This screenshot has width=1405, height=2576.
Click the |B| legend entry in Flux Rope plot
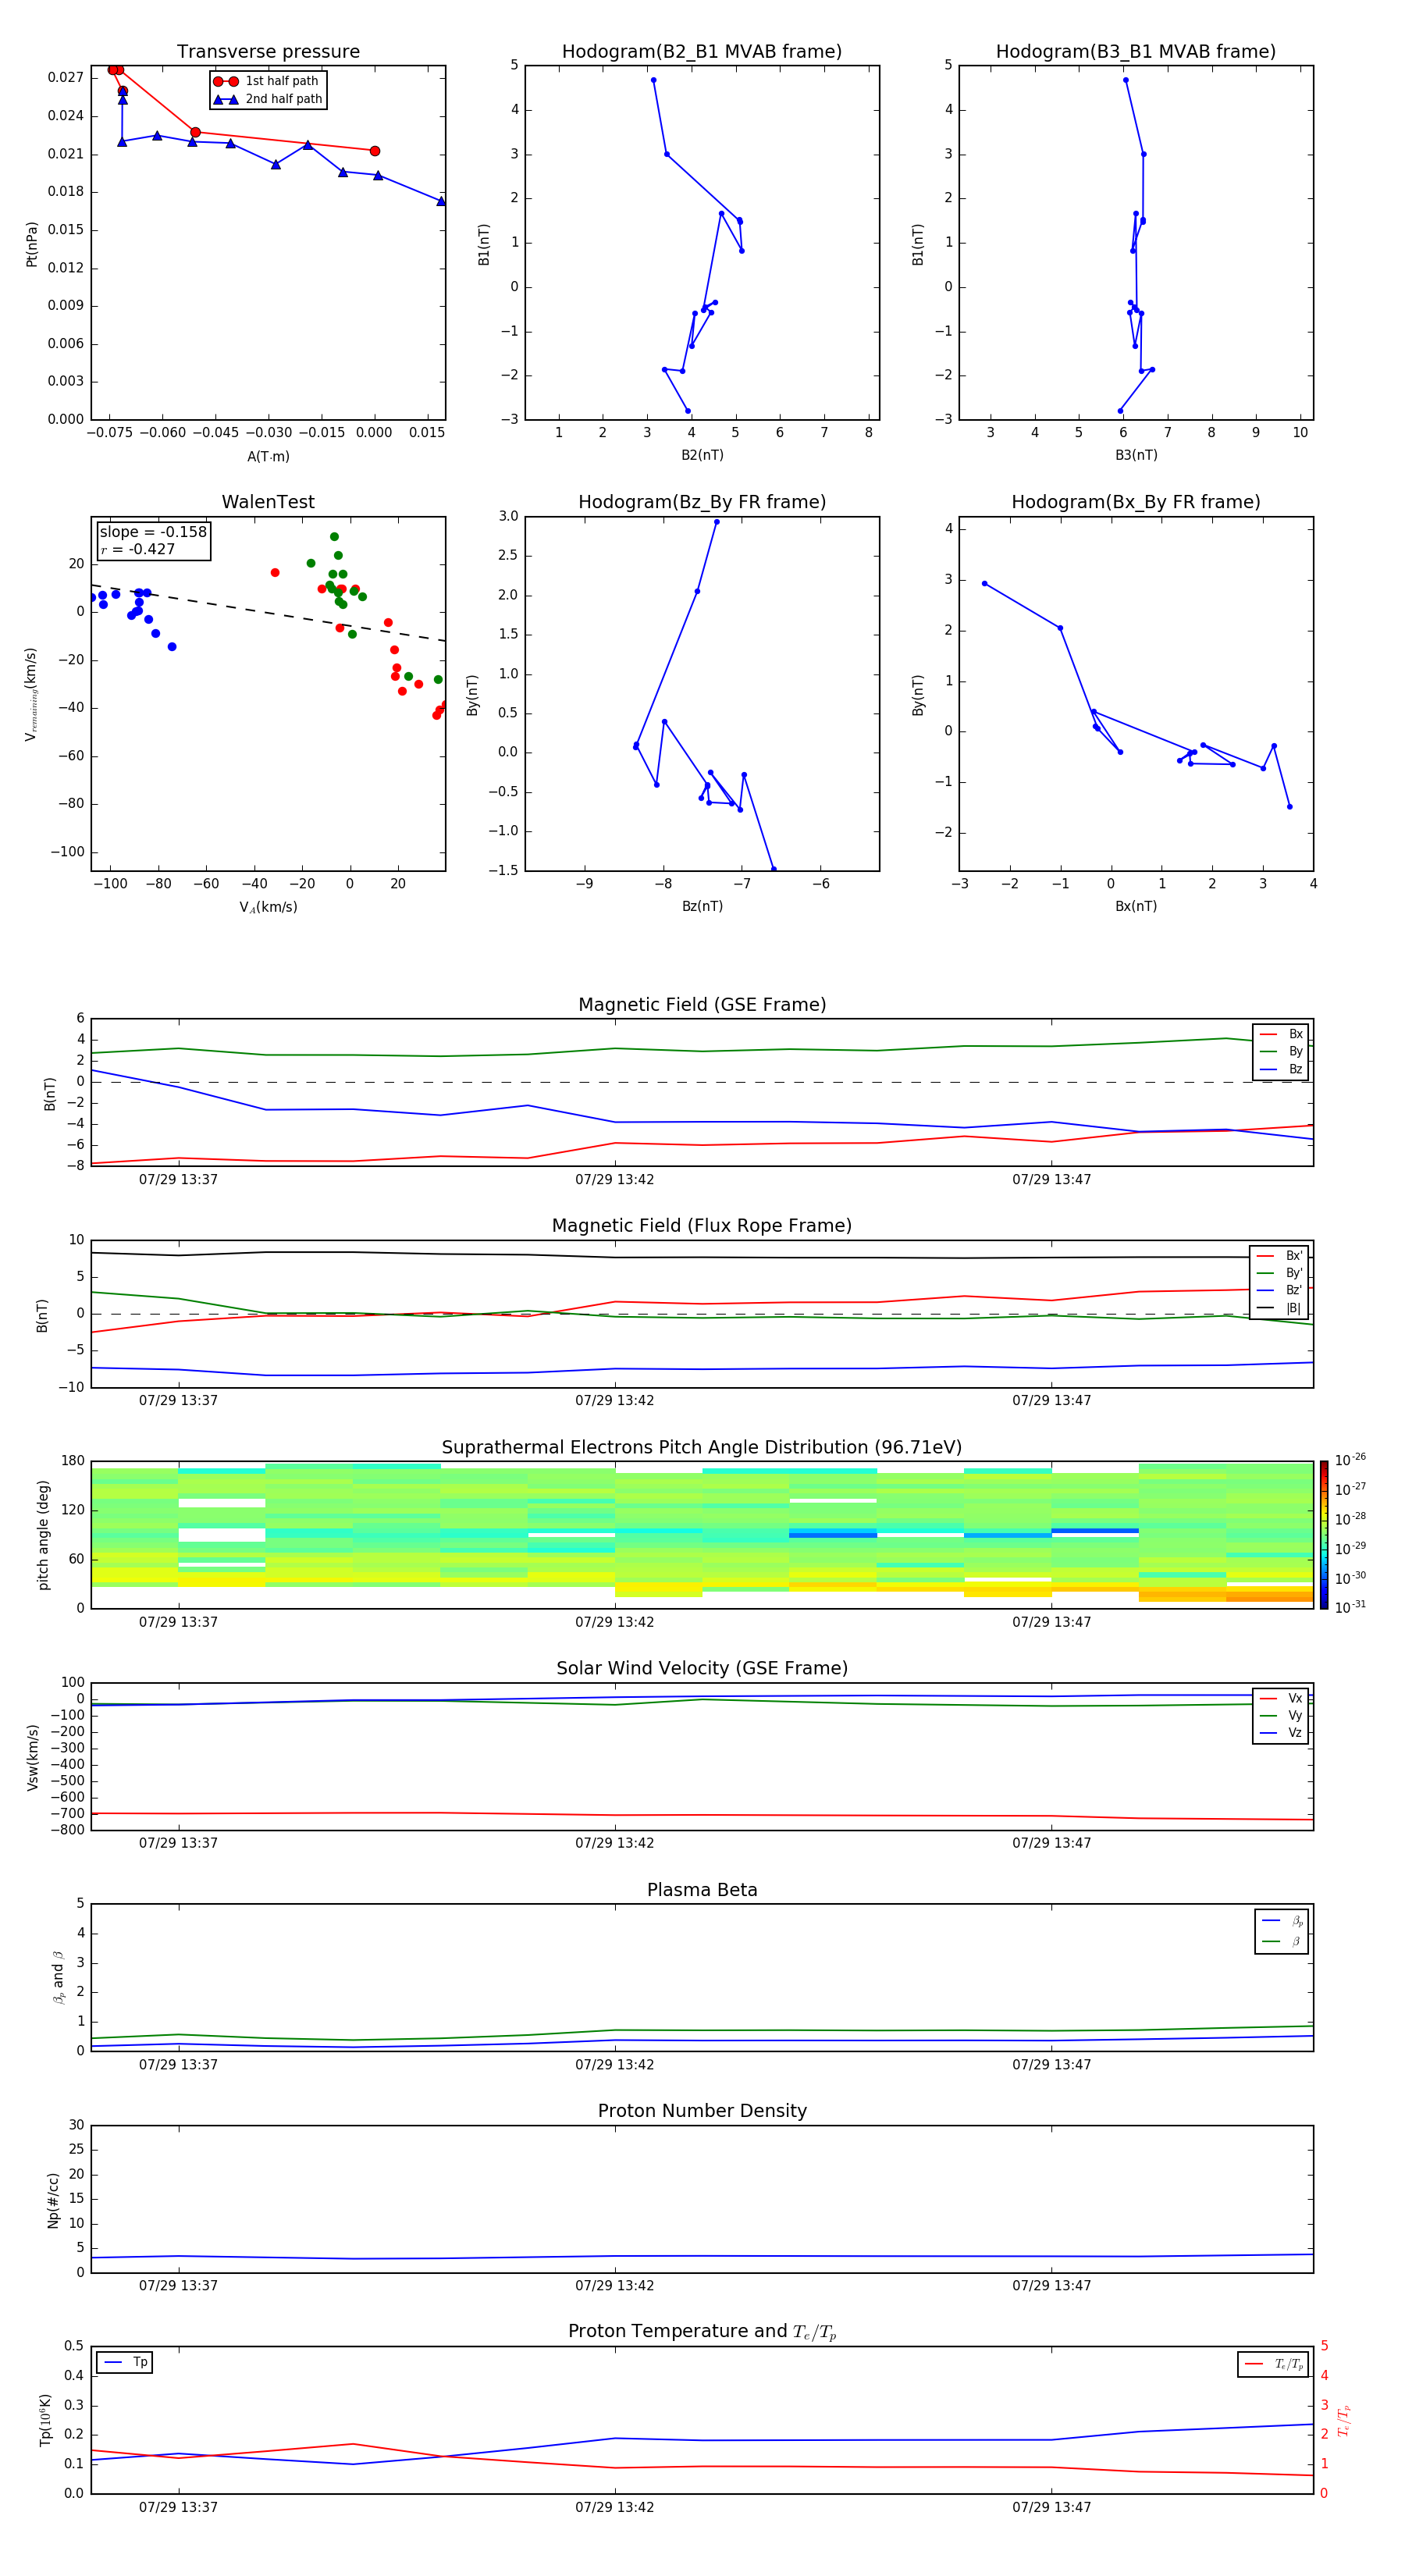click(x=1279, y=1308)
